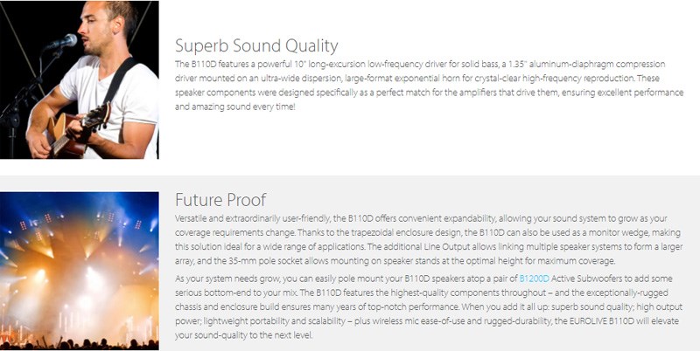700x351 pixels.
Task: Select the Superb Sound Quality heading
Action: point(256,45)
